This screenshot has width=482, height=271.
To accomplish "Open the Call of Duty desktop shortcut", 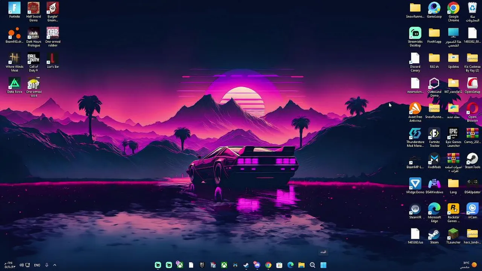I will 34,62.
